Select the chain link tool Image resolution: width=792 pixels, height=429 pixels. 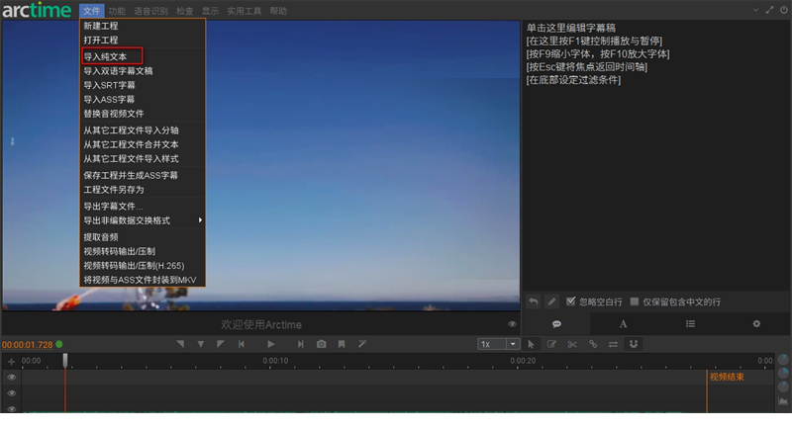(592, 344)
